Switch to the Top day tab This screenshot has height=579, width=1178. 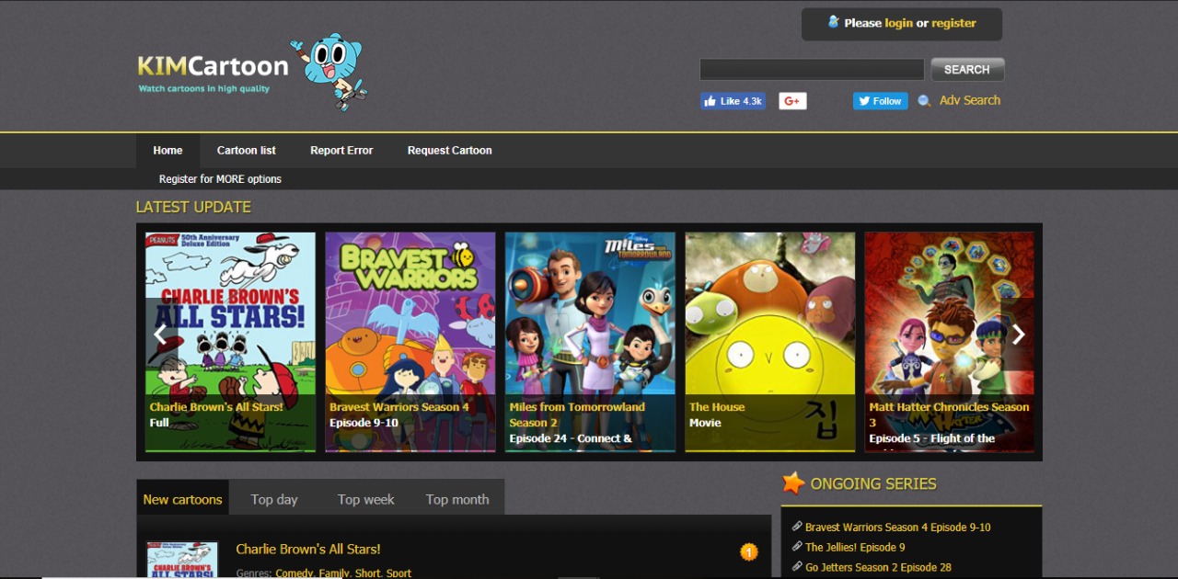(274, 499)
